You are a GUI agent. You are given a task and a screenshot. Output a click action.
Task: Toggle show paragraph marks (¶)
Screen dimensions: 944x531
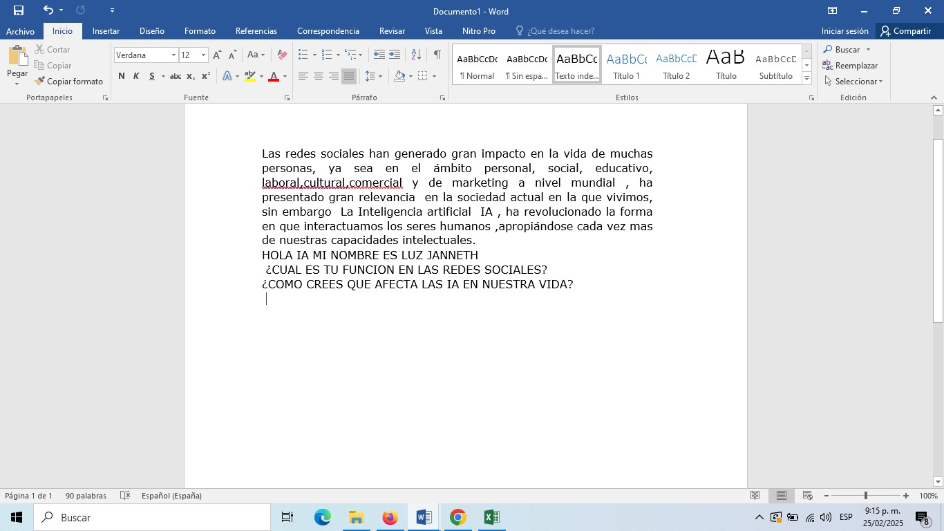(437, 55)
